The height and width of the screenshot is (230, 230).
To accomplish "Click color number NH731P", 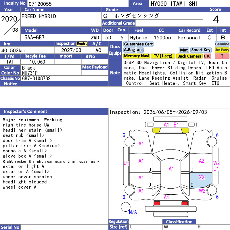I will point(30,73).
